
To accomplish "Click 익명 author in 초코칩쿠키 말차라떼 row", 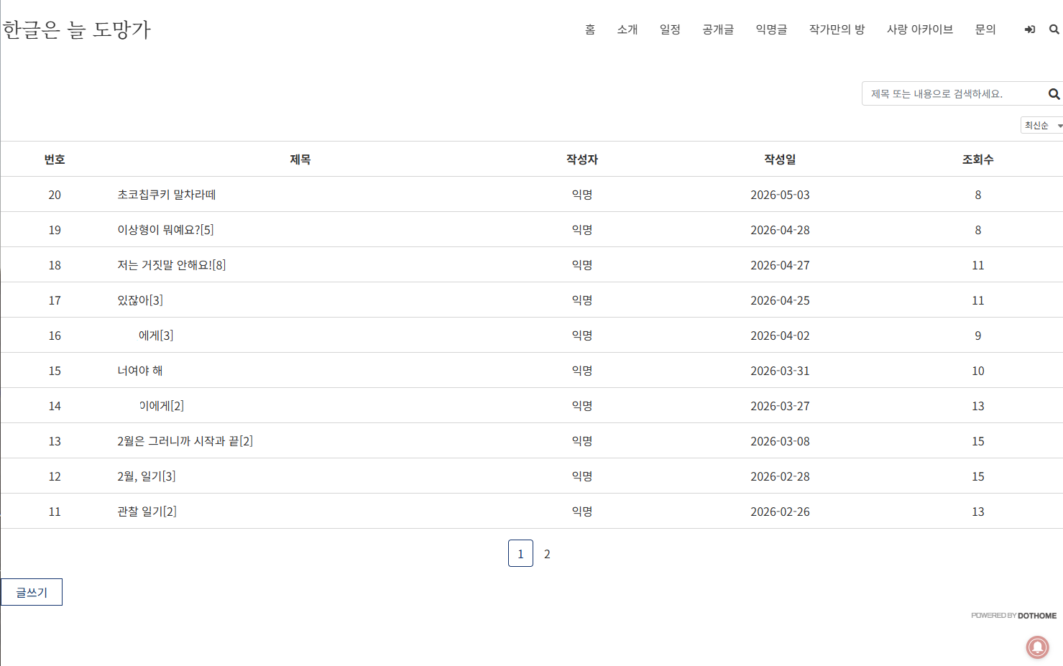I will [x=582, y=195].
